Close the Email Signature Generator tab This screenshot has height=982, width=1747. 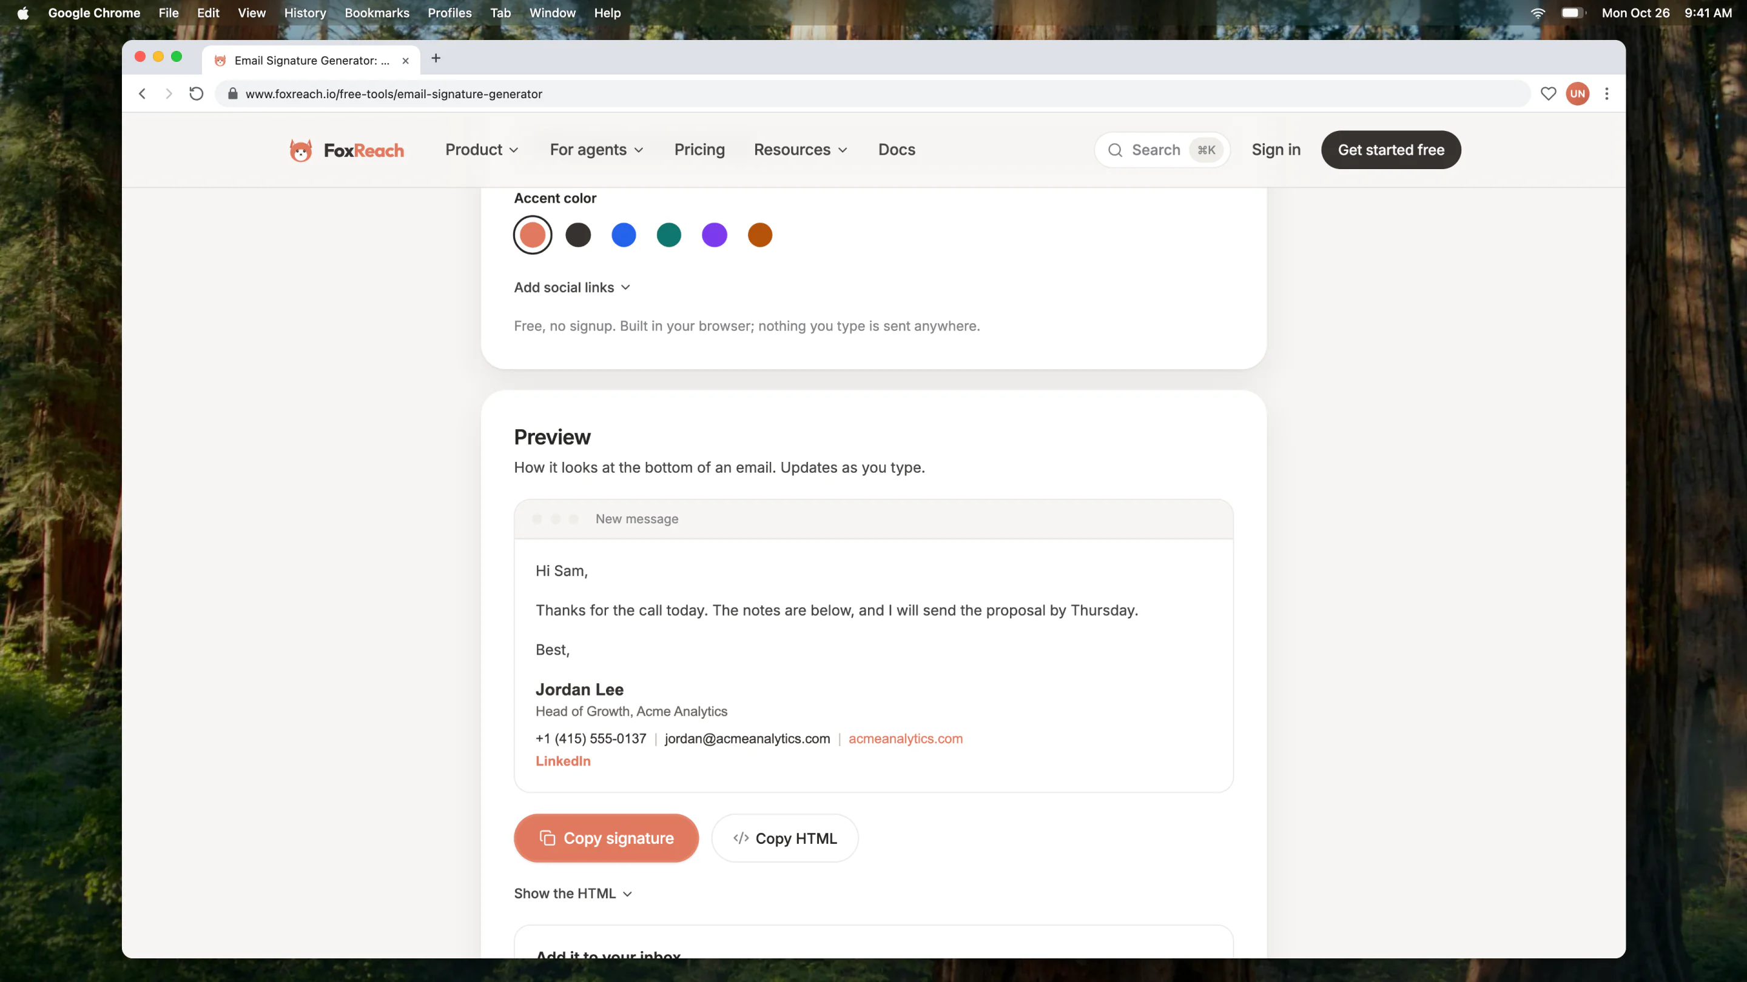pyautogui.click(x=406, y=61)
